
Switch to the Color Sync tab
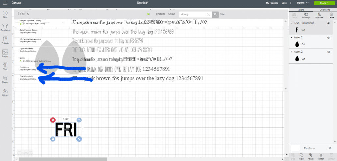click(324, 10)
